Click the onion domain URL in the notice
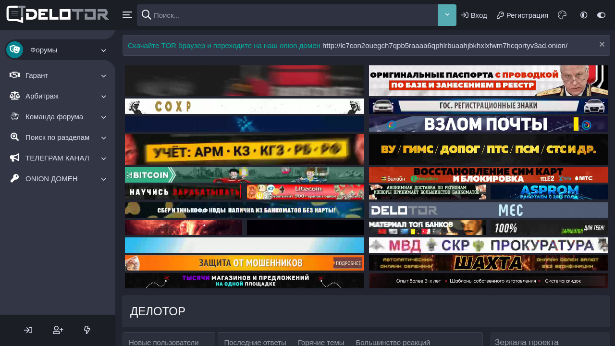 pos(445,45)
